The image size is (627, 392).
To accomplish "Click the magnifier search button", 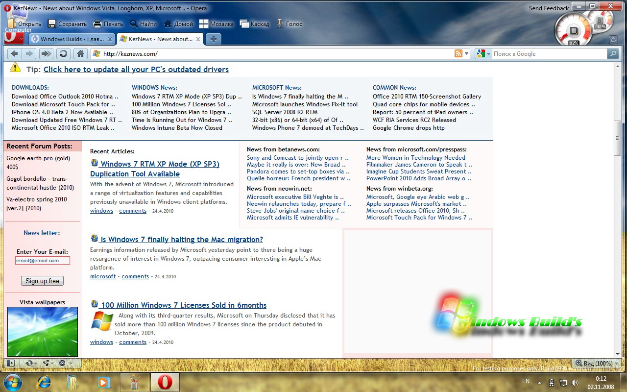I will click(613, 54).
